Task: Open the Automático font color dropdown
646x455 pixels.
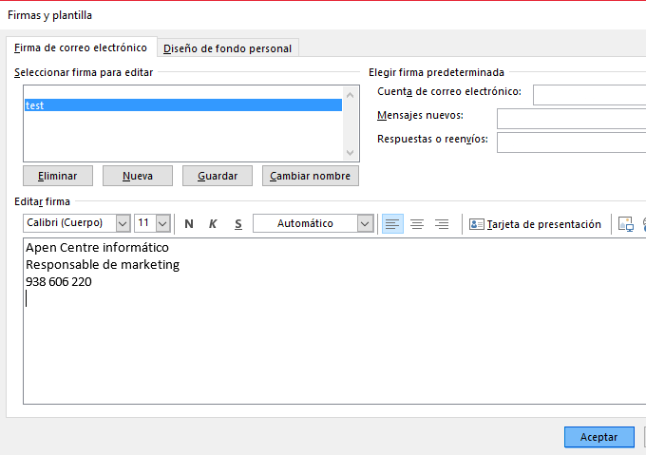Action: [366, 224]
